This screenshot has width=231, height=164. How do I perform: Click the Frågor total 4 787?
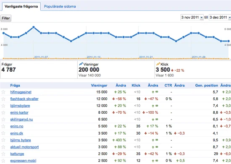pyautogui.click(x=8, y=70)
